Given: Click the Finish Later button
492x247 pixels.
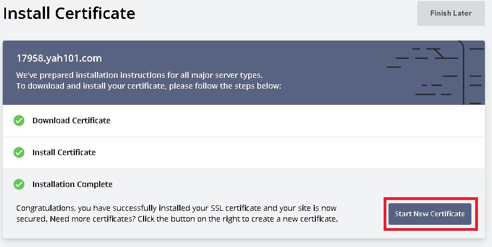Looking at the screenshot, I should 450,14.
